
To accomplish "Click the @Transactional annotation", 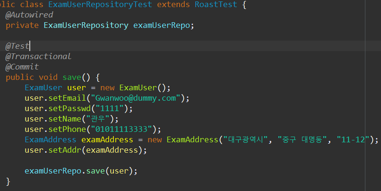I will click(x=38, y=56).
